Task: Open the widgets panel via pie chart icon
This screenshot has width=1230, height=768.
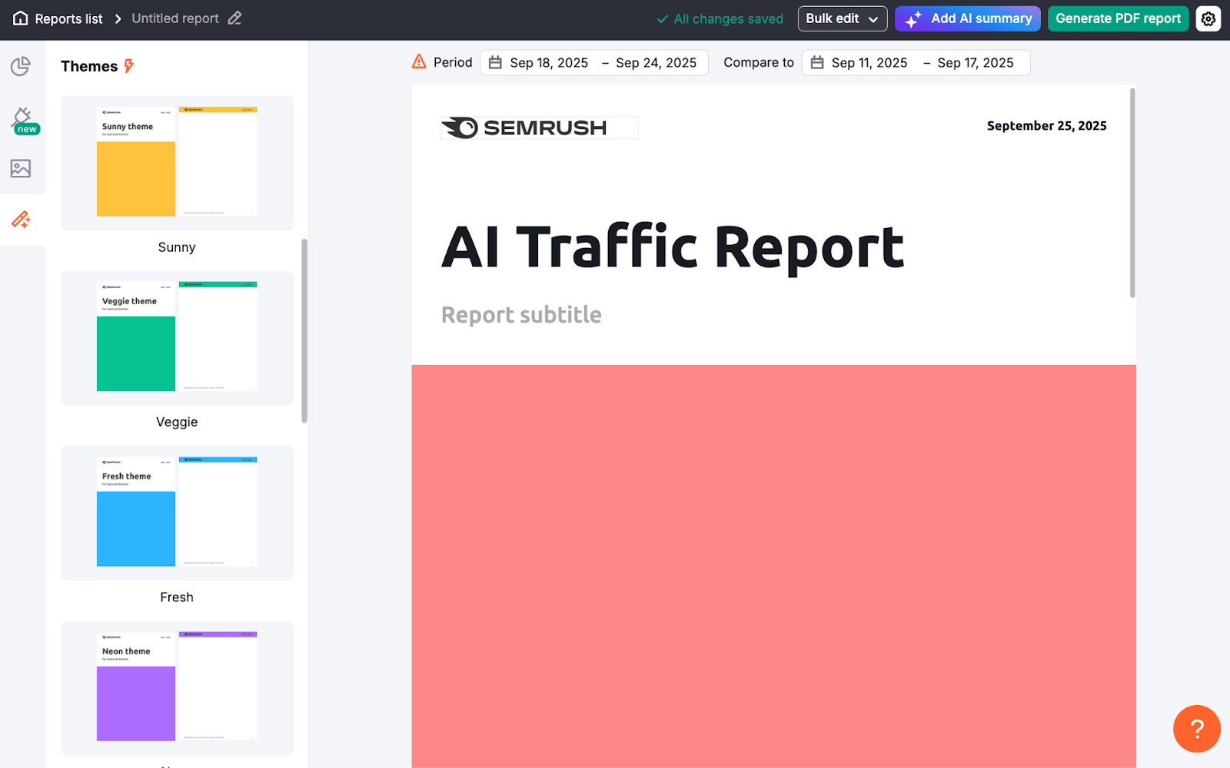Action: (22, 67)
